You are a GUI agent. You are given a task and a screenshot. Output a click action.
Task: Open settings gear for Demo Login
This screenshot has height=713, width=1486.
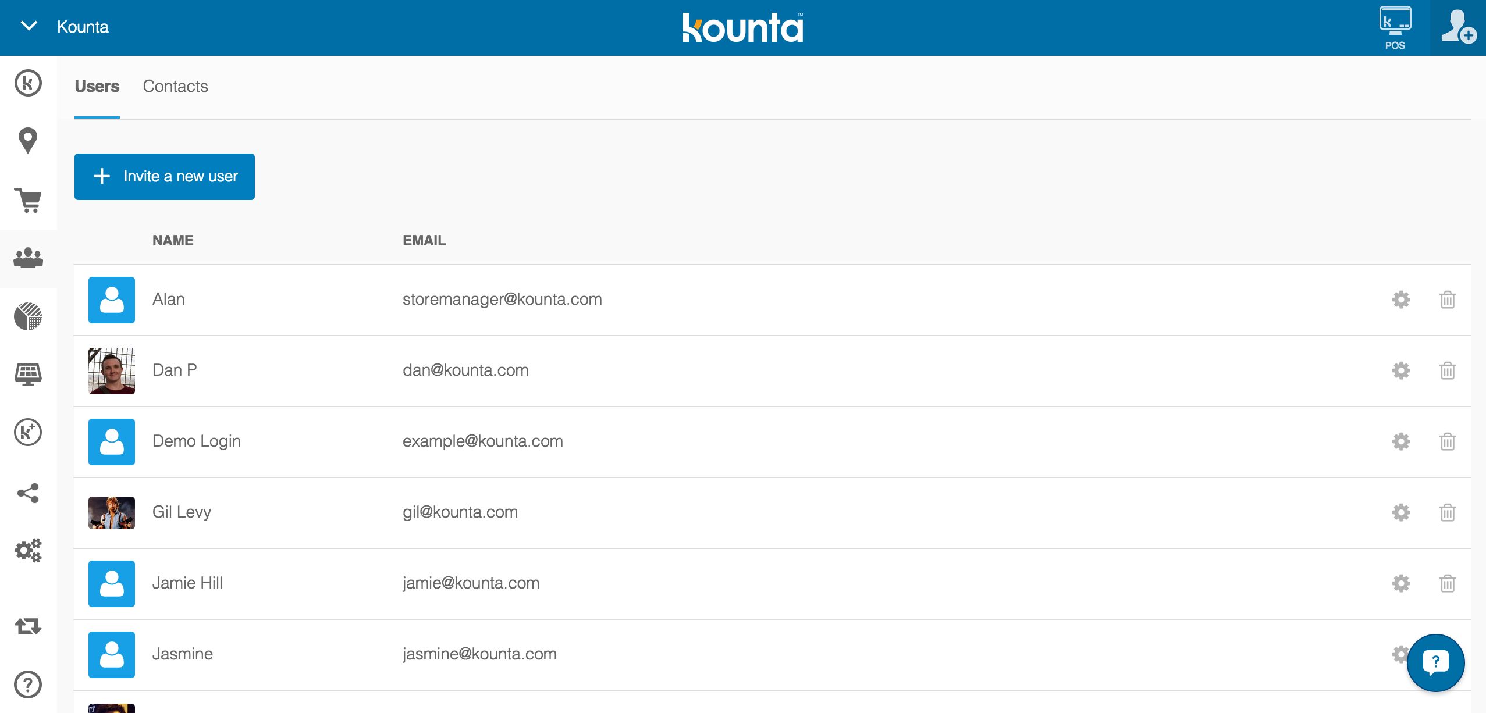(1401, 441)
